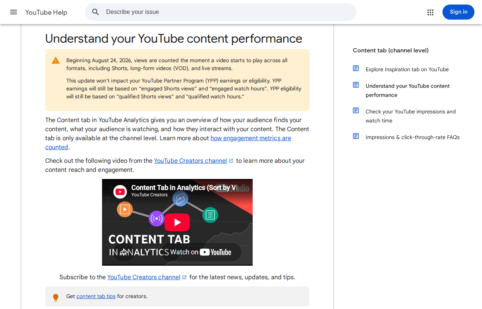The width and height of the screenshot is (482, 309).
Task: Open Explore Inspiration tab on YouTube article
Action: 407,69
